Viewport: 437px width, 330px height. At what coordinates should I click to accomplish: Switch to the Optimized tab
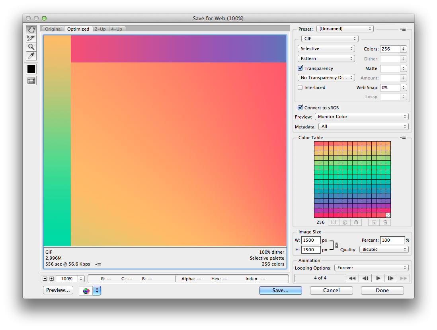(78, 29)
